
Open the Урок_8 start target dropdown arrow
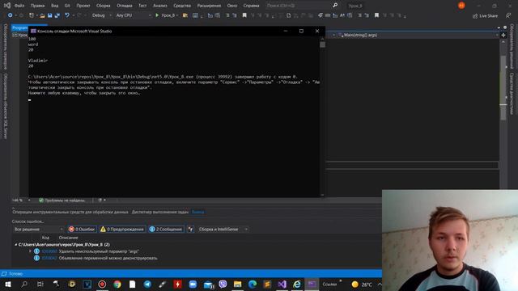point(177,15)
